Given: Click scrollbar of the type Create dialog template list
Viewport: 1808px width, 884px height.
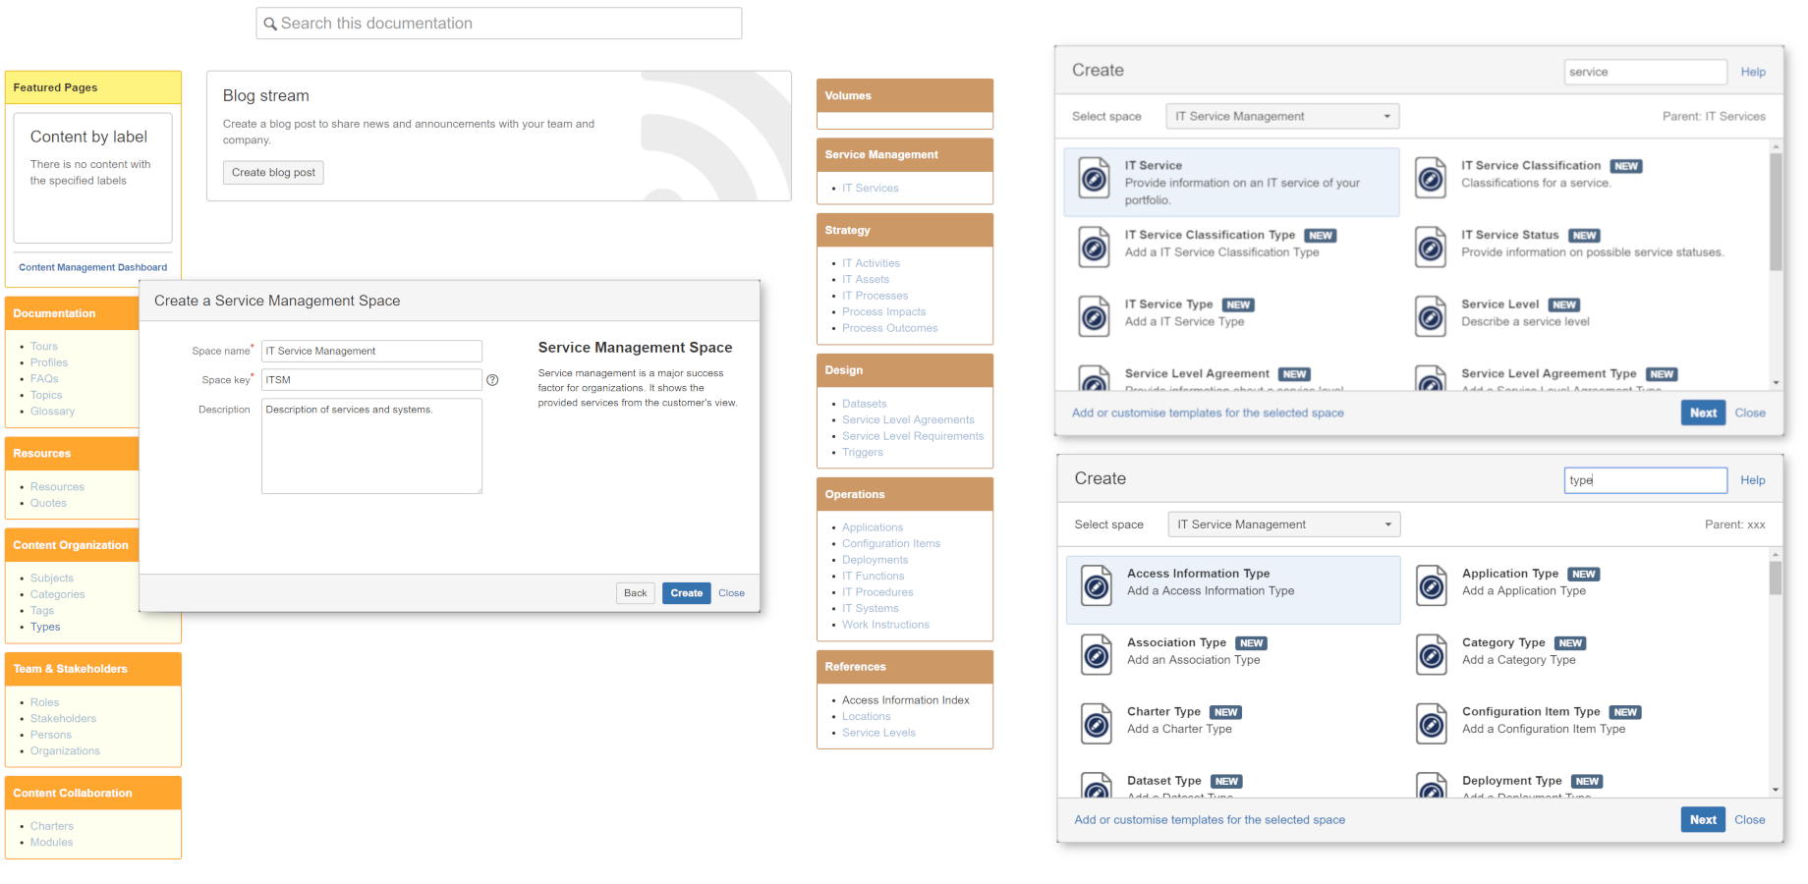Looking at the screenshot, I should 1776,578.
